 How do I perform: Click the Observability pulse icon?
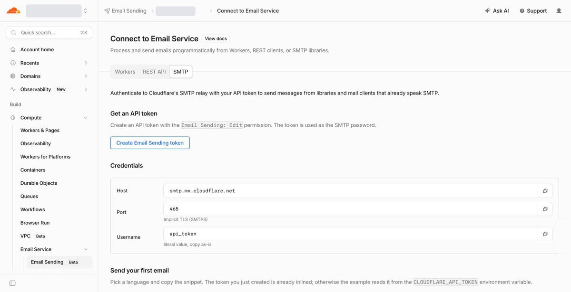point(13,89)
